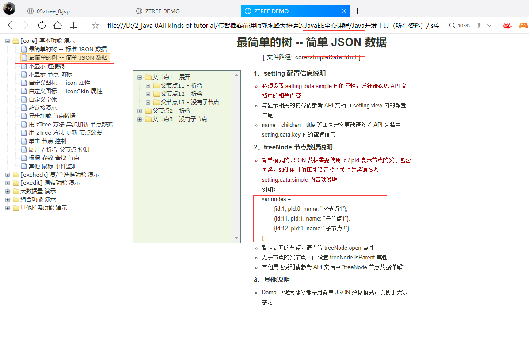529x343 pixels.
Task: Switch to the 05ztree_0.jsp tab
Action: [x=53, y=11]
